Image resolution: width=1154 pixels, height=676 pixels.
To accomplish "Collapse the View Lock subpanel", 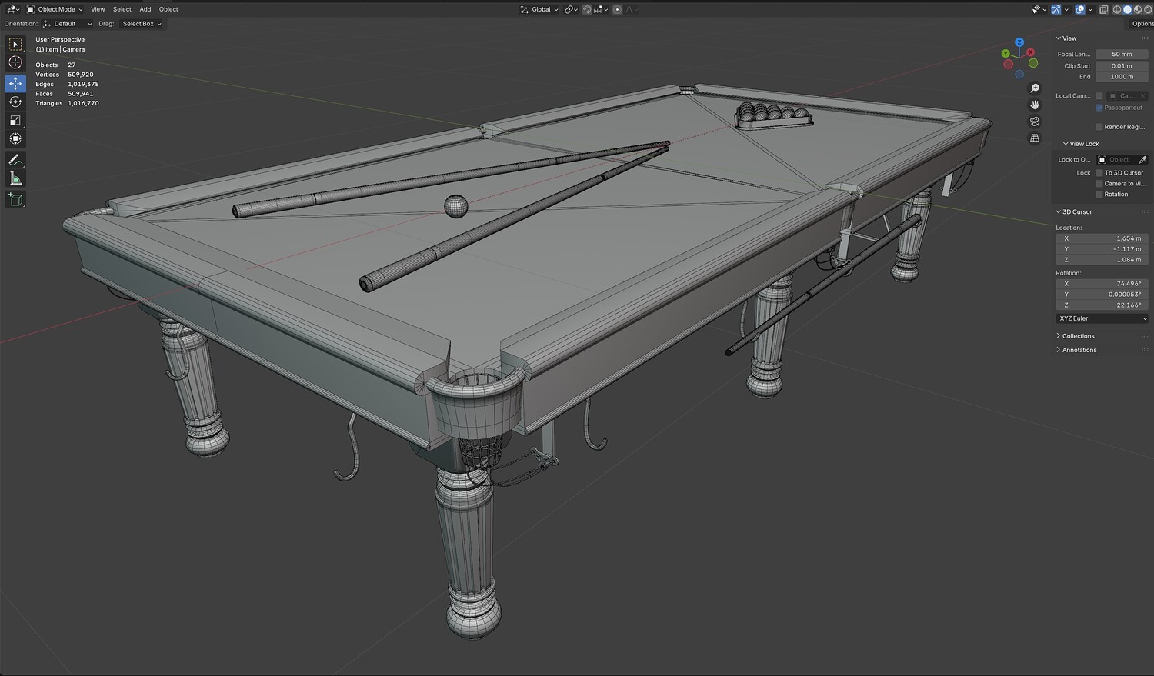I will click(1081, 144).
